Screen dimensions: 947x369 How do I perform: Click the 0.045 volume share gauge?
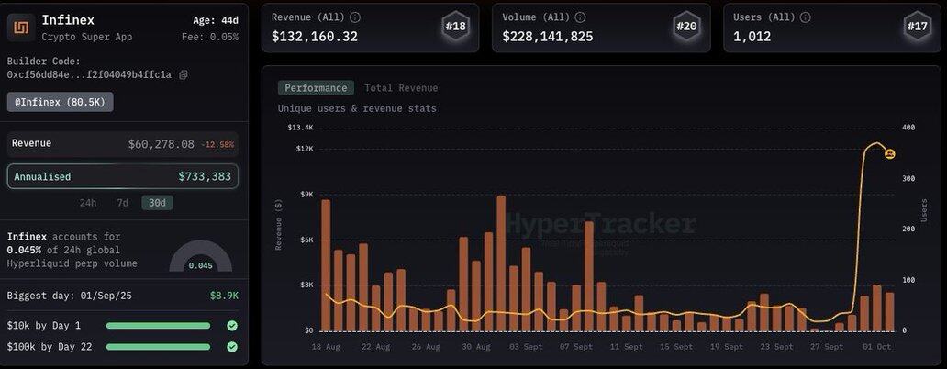pos(200,258)
